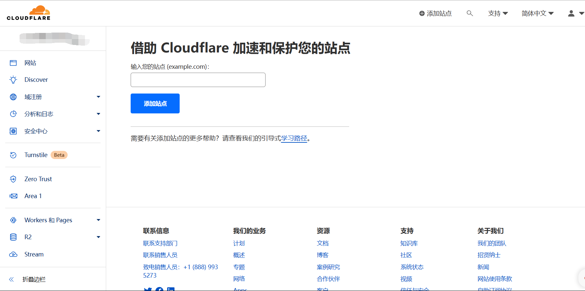The width and height of the screenshot is (585, 291).
Task: Open the 学习路径 link
Action: coord(294,138)
